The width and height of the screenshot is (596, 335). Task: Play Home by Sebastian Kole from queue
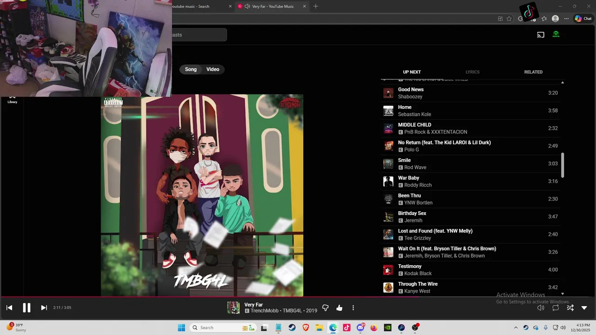pos(470,111)
